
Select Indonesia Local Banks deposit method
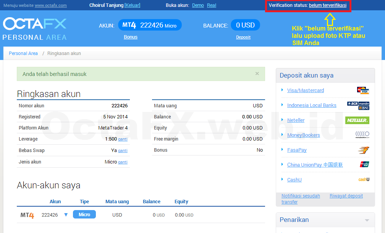pyautogui.click(x=312, y=105)
